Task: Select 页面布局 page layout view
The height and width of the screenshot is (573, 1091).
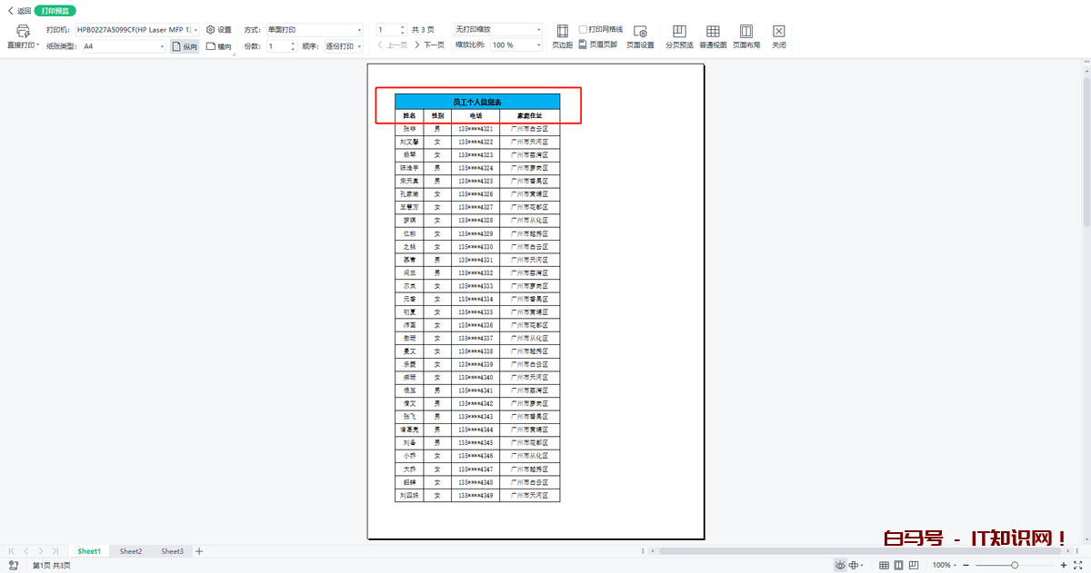Action: 746,36
